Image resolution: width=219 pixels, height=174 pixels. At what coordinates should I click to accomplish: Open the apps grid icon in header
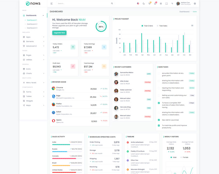point(161,4)
